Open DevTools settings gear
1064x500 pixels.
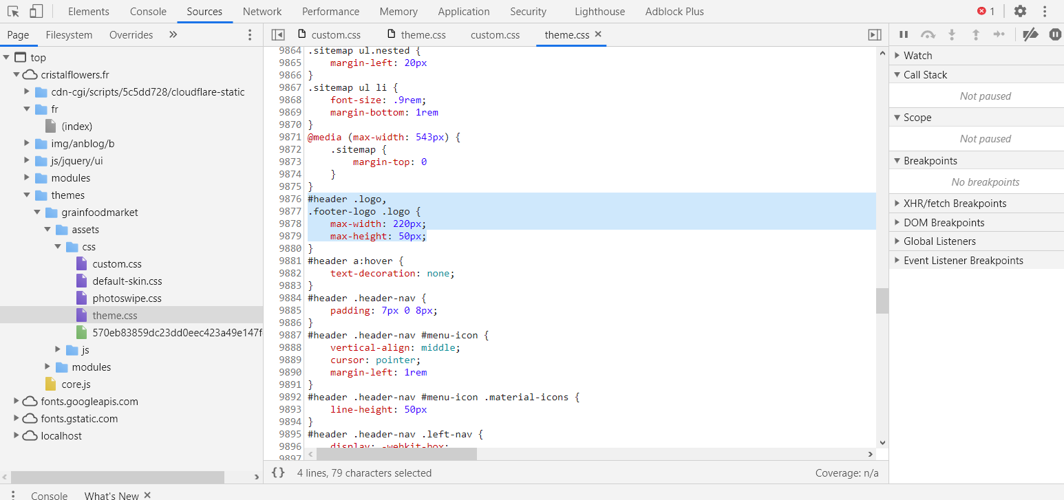(1020, 12)
